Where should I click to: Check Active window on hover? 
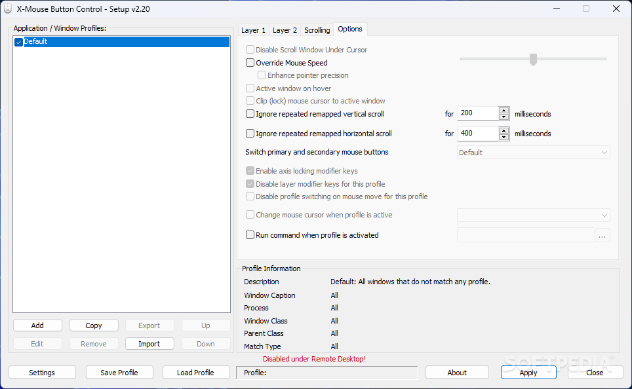coord(250,88)
